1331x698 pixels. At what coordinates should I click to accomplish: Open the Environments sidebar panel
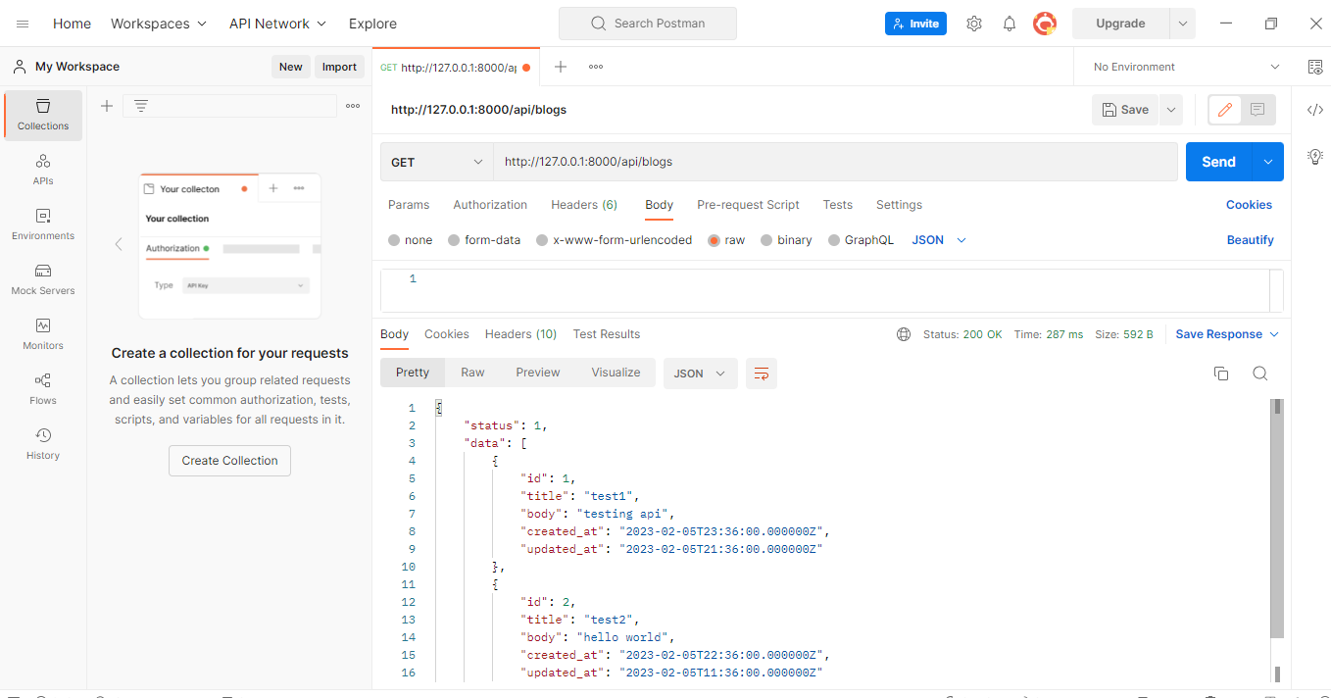43,224
